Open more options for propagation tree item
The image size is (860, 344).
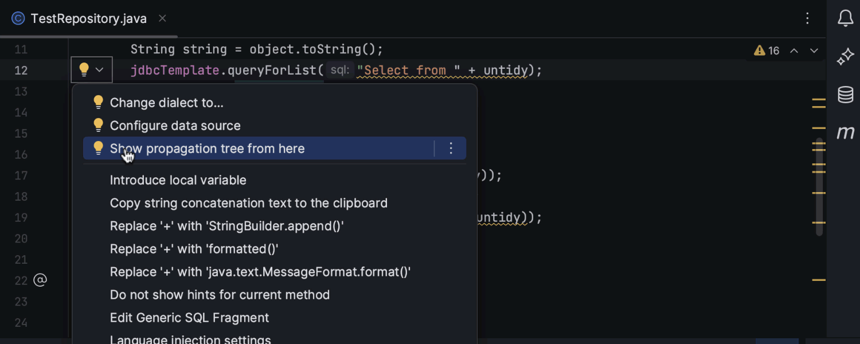pyautogui.click(x=451, y=148)
